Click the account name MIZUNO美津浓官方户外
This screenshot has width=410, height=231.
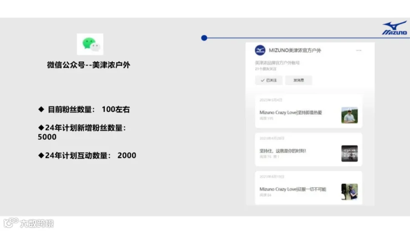[295, 50]
